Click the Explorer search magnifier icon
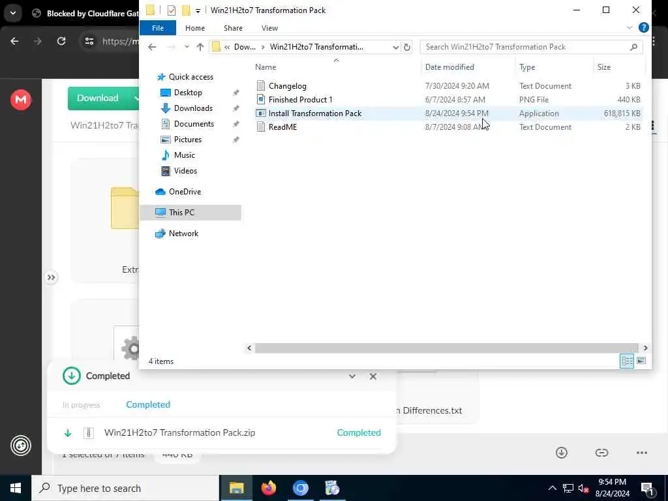 [x=633, y=47]
